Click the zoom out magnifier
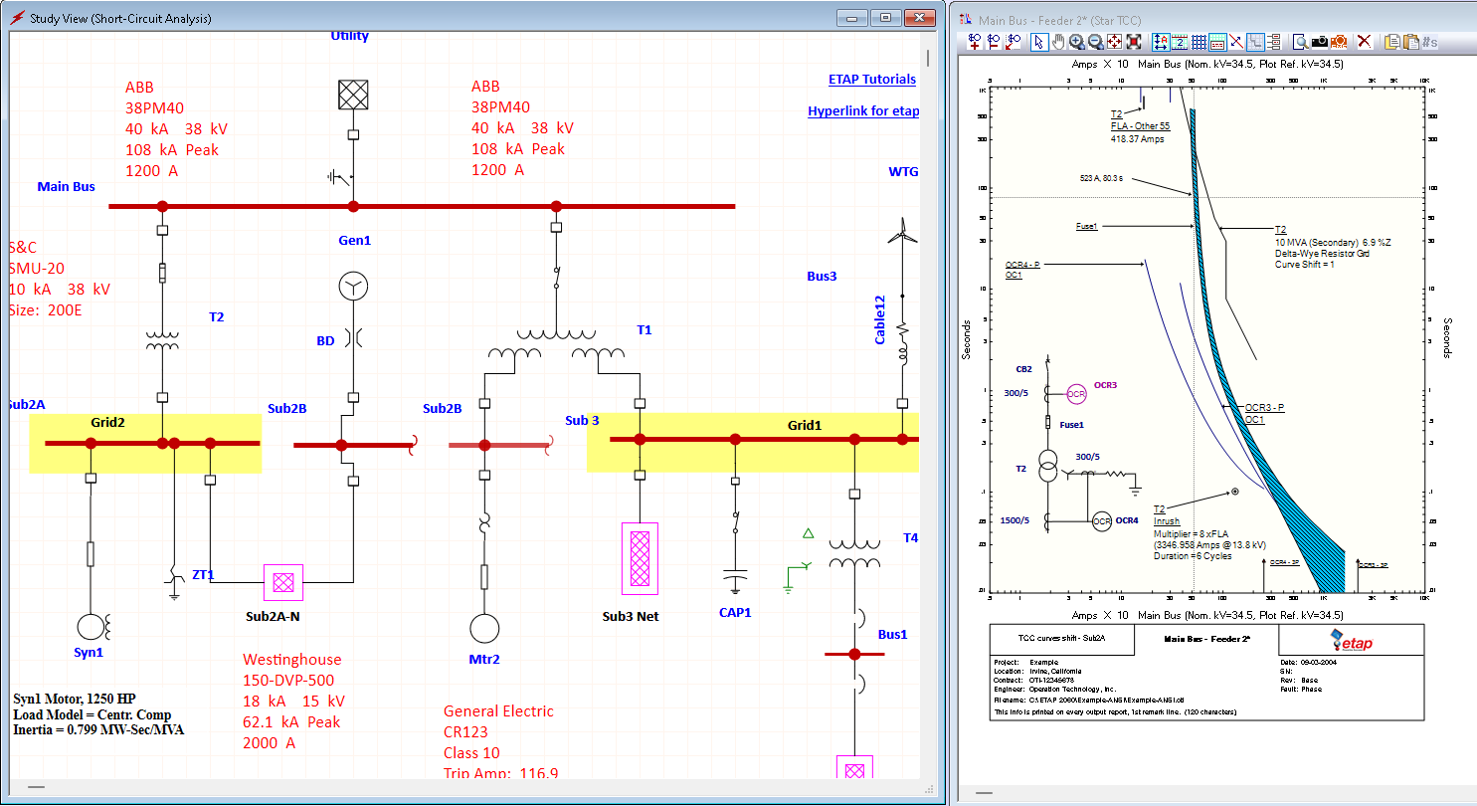This screenshot has width=1477, height=806. [x=1095, y=42]
